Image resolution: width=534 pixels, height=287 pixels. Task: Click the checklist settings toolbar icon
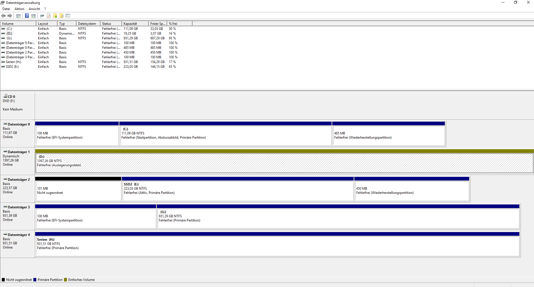point(68,16)
